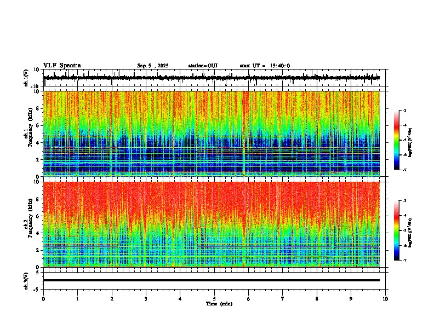
Task: Click the strong vertical burst near minute 6 in ch.1 spectrogram
Action: click(x=244, y=134)
